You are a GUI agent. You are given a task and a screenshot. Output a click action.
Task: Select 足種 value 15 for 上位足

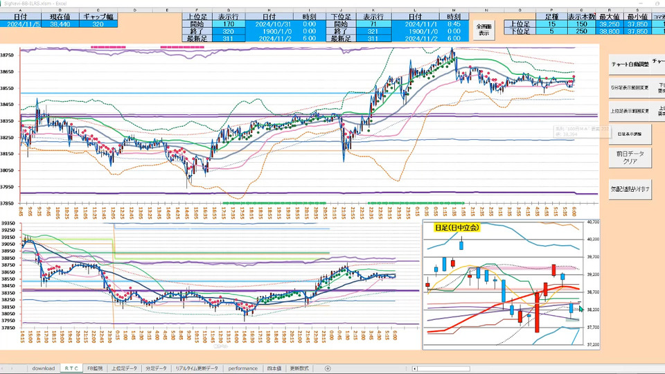tap(551, 24)
